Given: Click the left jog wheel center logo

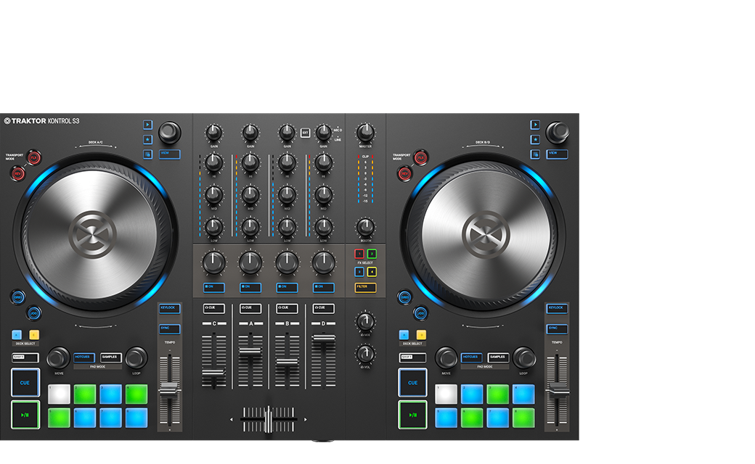Looking at the screenshot, I should (x=92, y=235).
